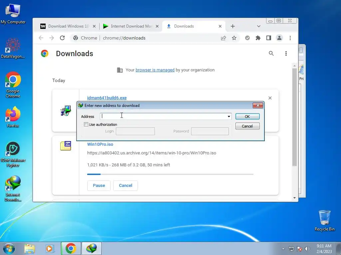Switch to Chrome in the taskbar

pos(71,248)
